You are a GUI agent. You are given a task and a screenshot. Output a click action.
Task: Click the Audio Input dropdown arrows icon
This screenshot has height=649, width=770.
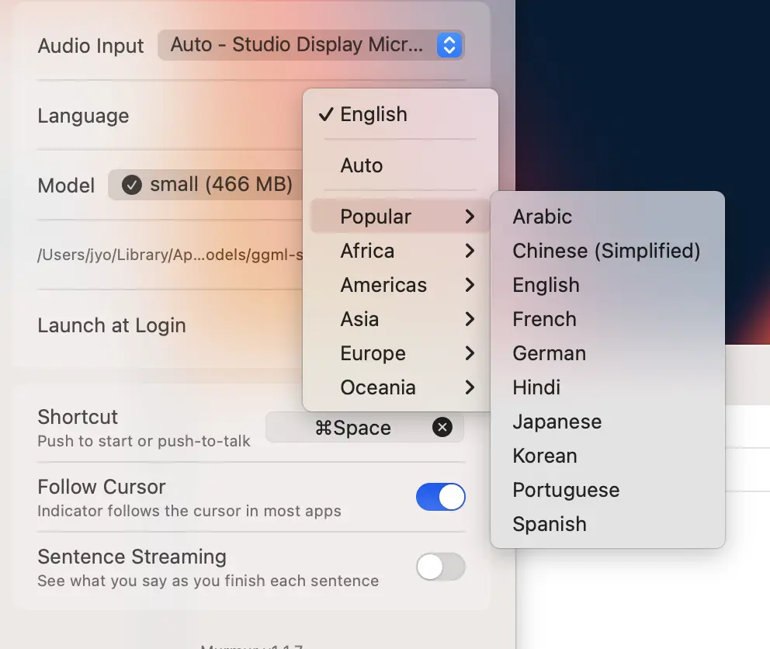click(x=449, y=45)
